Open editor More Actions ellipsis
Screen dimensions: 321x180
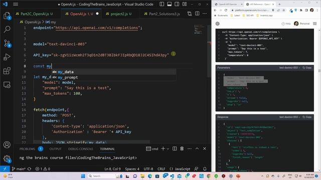click(205, 13)
